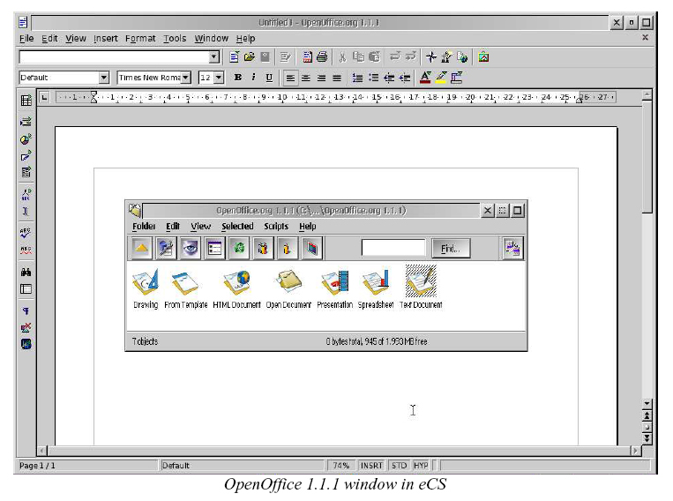Screen dimensions: 673x501
Task: Open the Insert menu
Action: 106,38
